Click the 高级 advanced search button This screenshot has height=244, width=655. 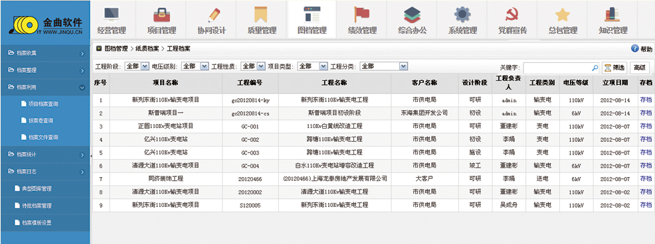640,68
